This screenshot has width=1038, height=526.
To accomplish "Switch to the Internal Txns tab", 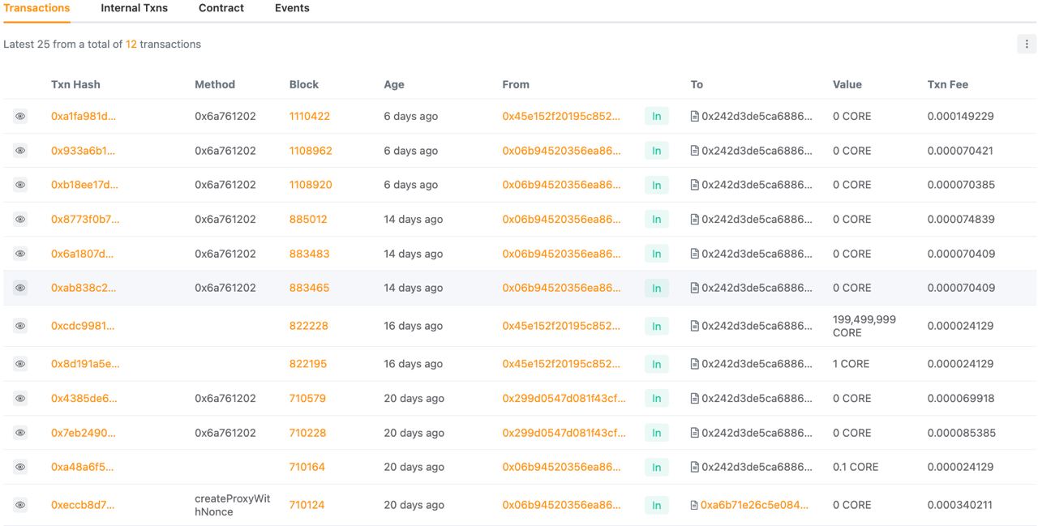I will coord(134,8).
